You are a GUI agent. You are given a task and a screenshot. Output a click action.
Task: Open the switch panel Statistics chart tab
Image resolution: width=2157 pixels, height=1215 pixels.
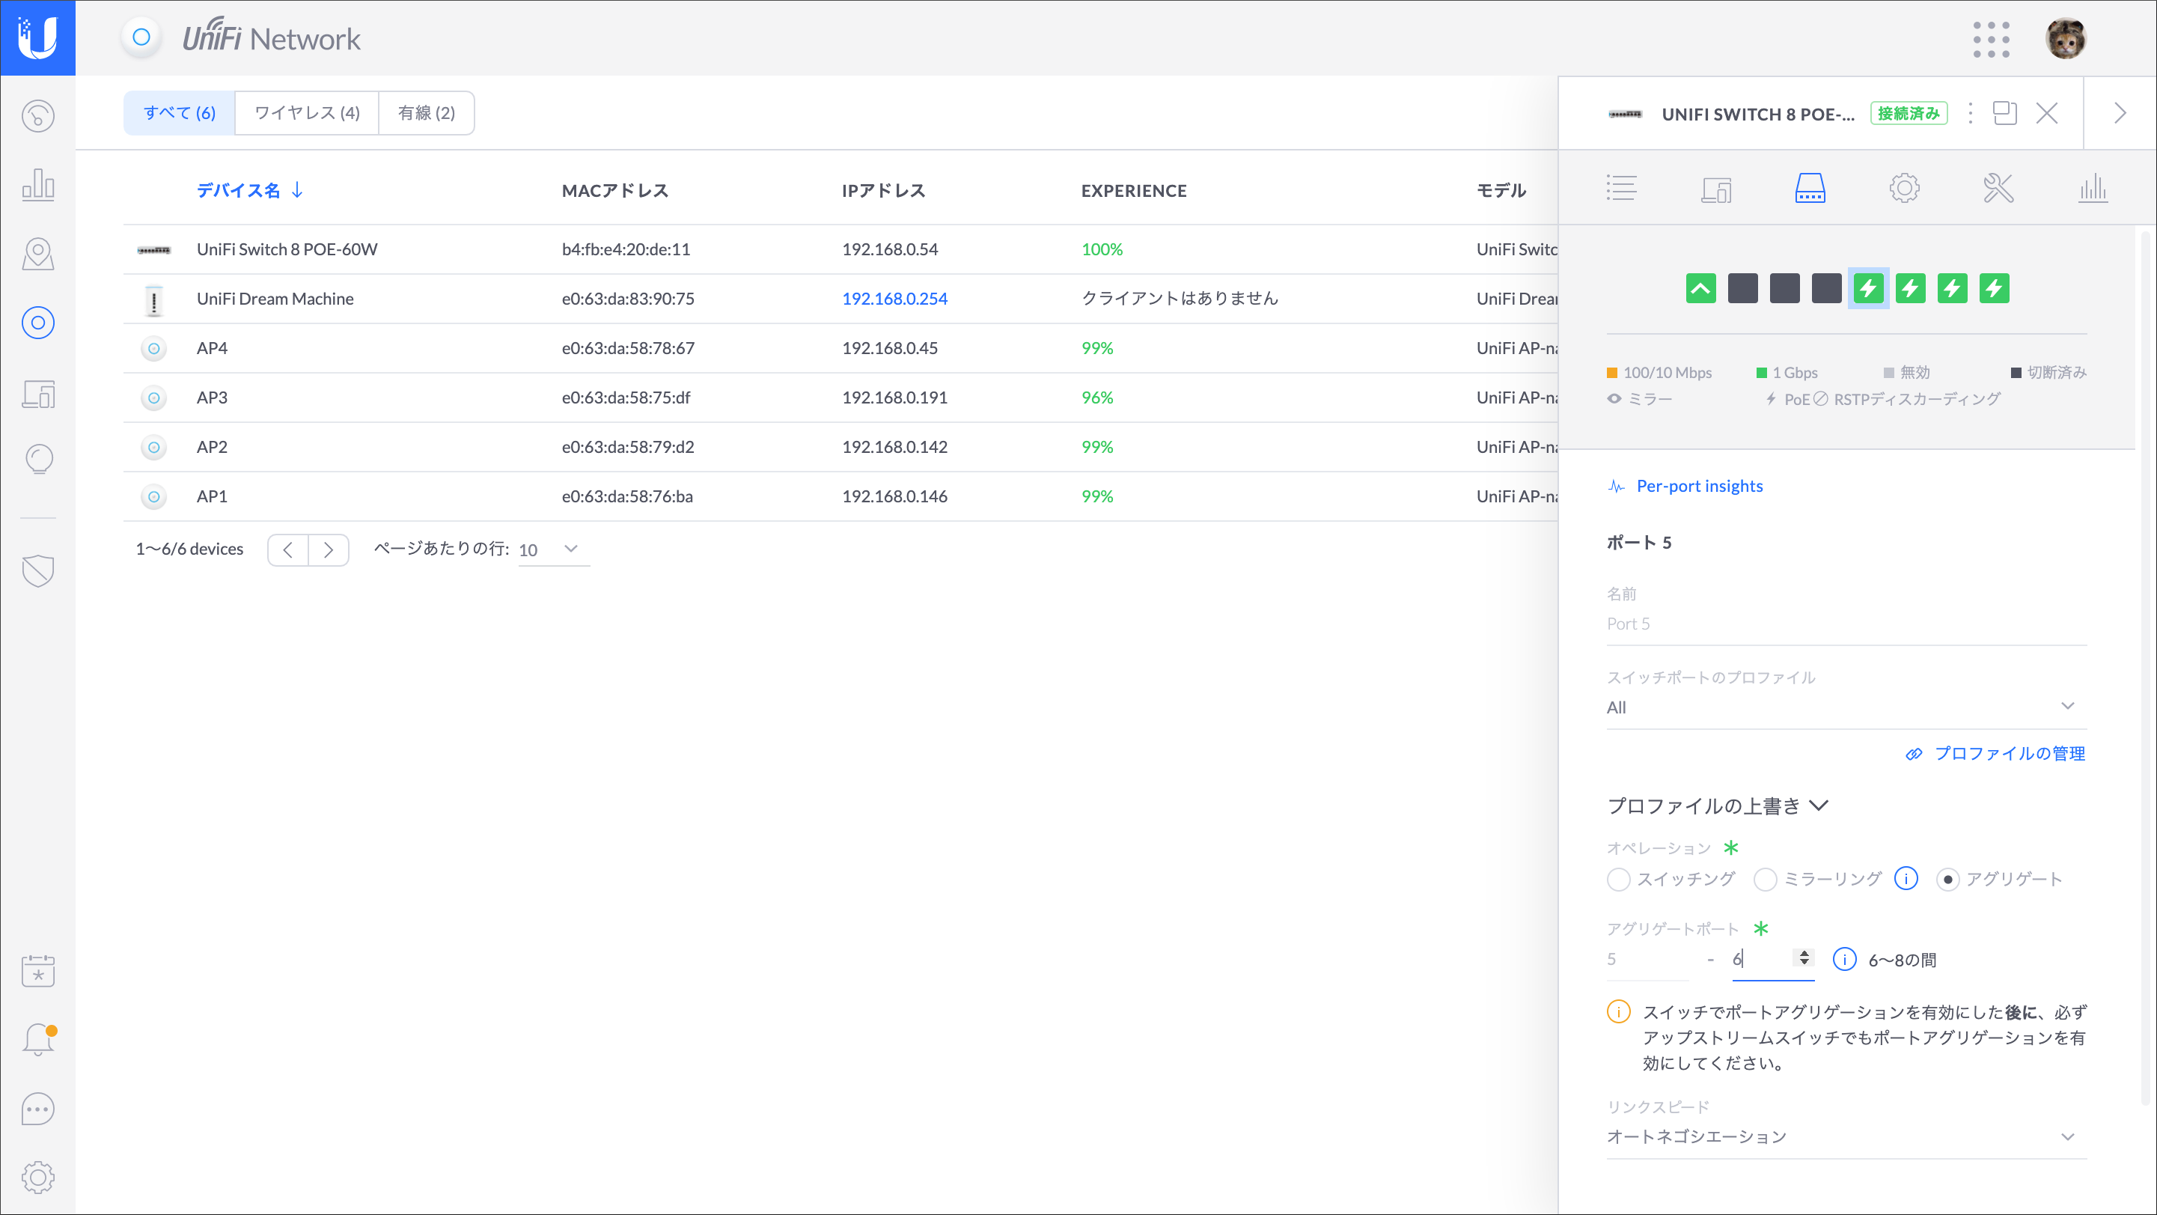coord(2093,188)
